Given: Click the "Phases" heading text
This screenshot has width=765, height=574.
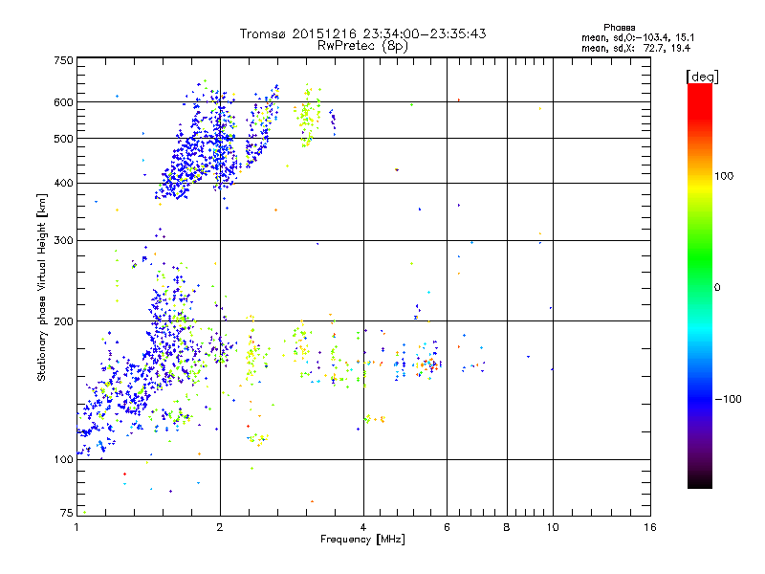Looking at the screenshot, I should click(x=619, y=28).
